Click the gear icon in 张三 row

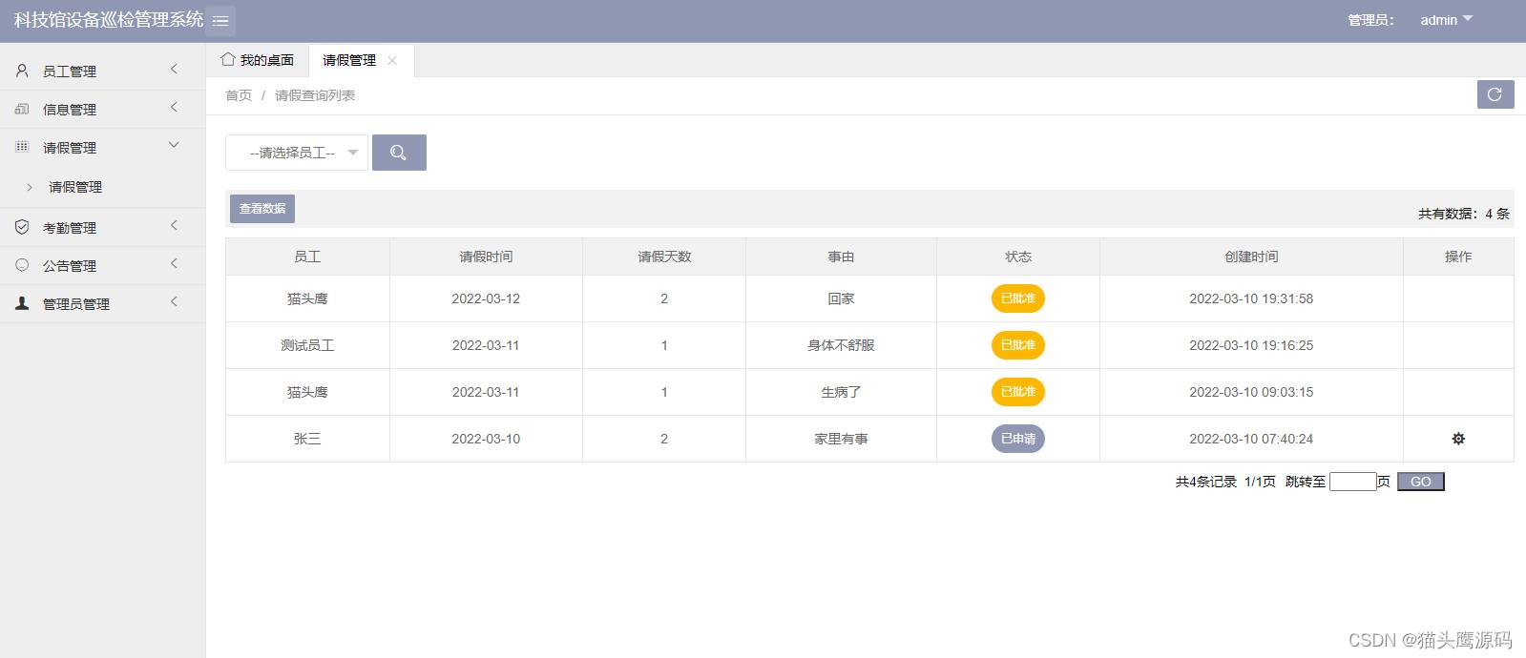click(x=1457, y=439)
